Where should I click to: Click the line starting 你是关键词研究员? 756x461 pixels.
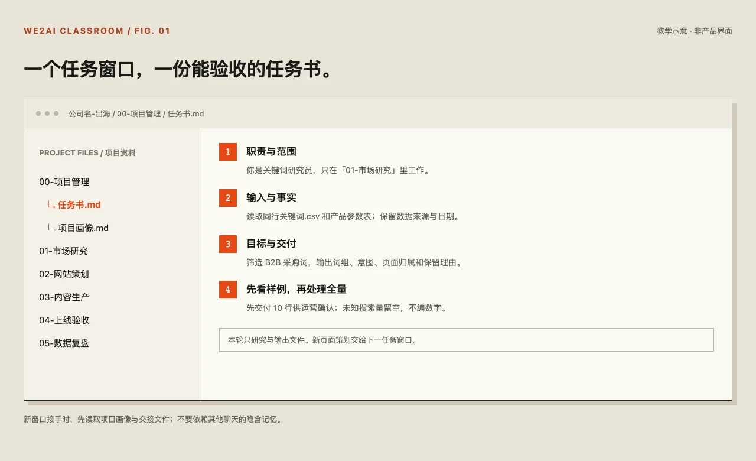coord(338,170)
